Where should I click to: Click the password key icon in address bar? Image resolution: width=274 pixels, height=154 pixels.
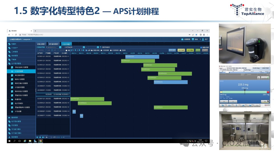click(190, 35)
